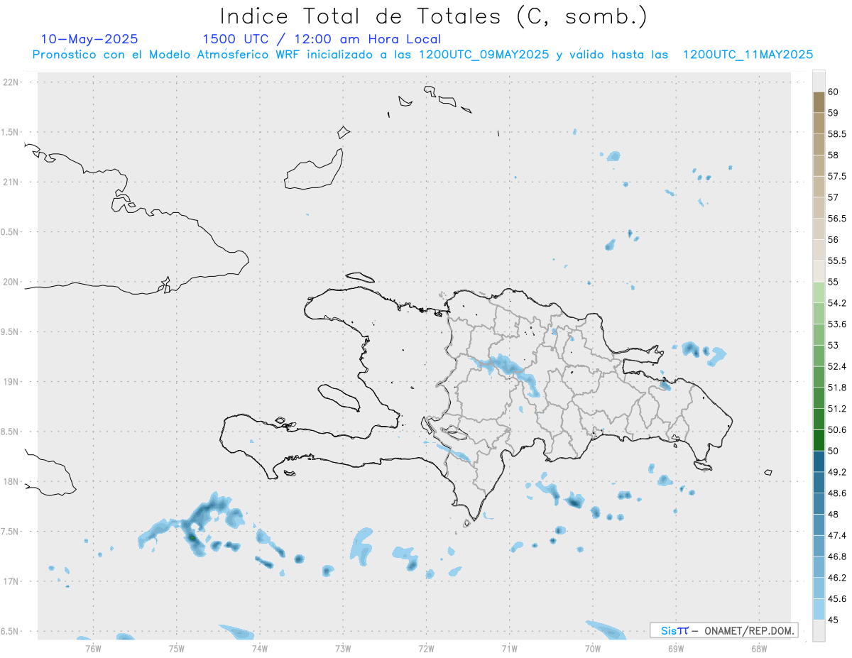
Task: Click the colorbar value '58.5'
Action: click(x=837, y=134)
